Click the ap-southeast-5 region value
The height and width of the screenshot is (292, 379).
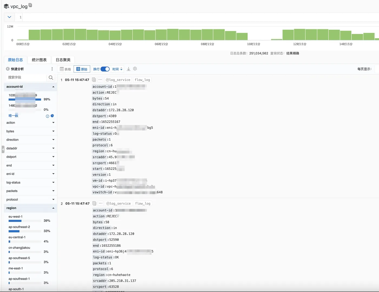pos(19,258)
